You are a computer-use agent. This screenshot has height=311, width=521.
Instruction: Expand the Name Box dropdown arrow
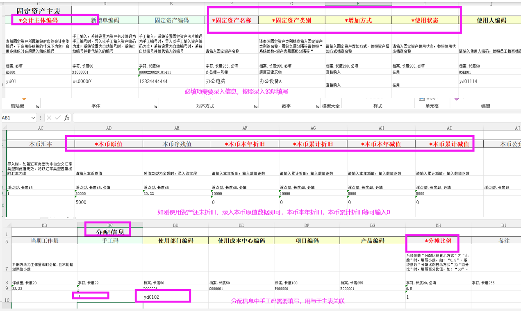33,118
